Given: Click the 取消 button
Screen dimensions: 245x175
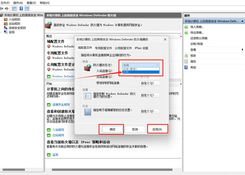Looking at the screenshot, I should click(x=135, y=129).
